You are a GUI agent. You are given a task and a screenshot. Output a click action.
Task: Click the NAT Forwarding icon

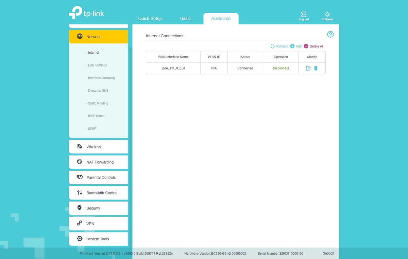click(x=80, y=162)
